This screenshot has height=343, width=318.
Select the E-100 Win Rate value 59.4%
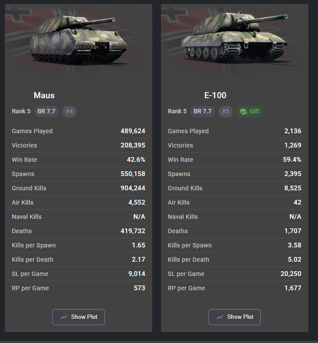coord(292,160)
